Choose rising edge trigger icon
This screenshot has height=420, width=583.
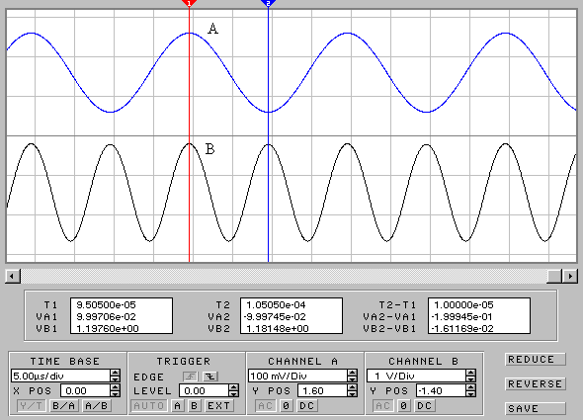[x=191, y=377]
